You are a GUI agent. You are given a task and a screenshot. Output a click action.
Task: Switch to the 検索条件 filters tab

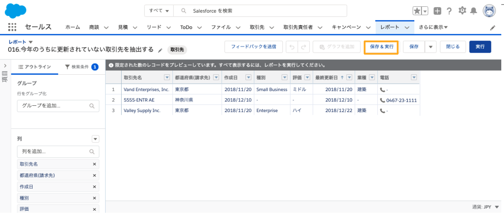(x=81, y=67)
